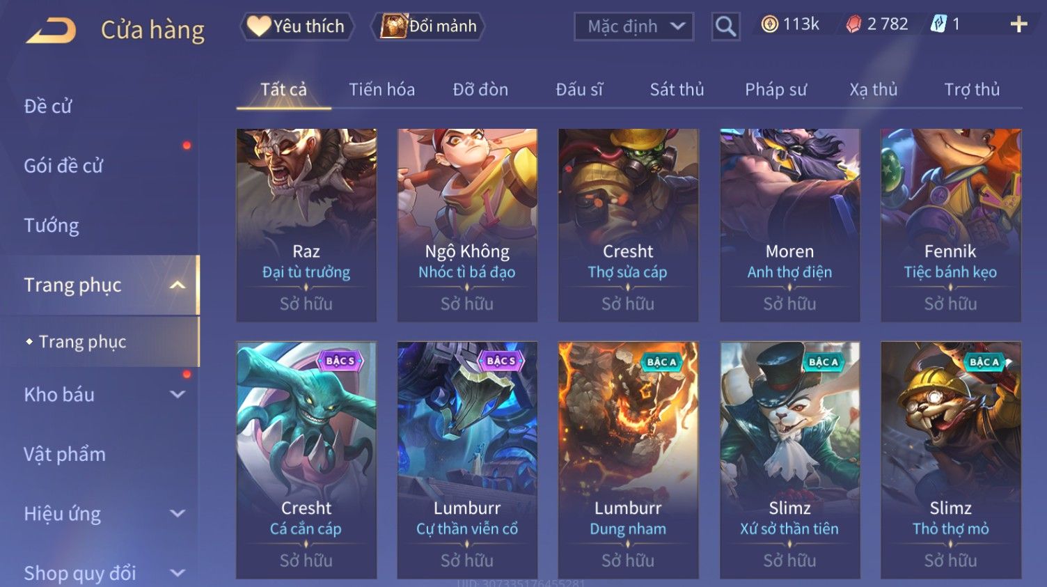Select the Raz Đại tù trưởng skin card
Image resolution: width=1047 pixels, height=587 pixels.
pos(306,225)
